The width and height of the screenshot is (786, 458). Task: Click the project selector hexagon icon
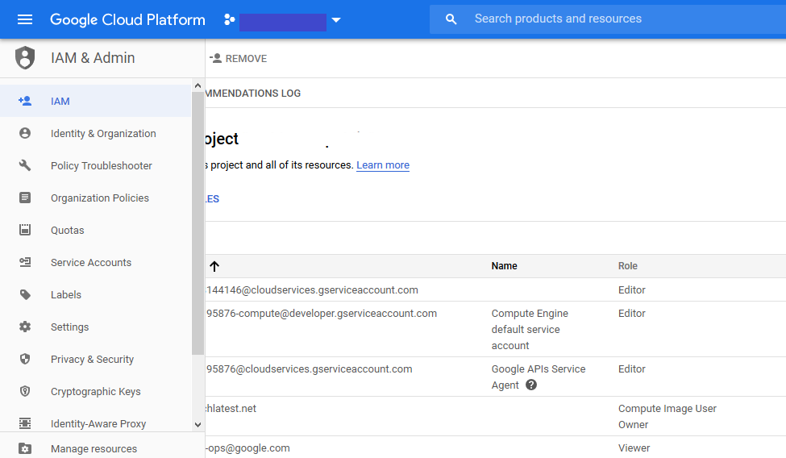pyautogui.click(x=230, y=19)
